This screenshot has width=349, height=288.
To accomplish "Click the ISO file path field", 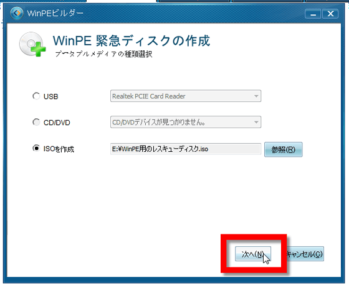I will point(186,149).
